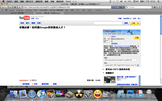Open Finder from the Dock

point(13,94)
